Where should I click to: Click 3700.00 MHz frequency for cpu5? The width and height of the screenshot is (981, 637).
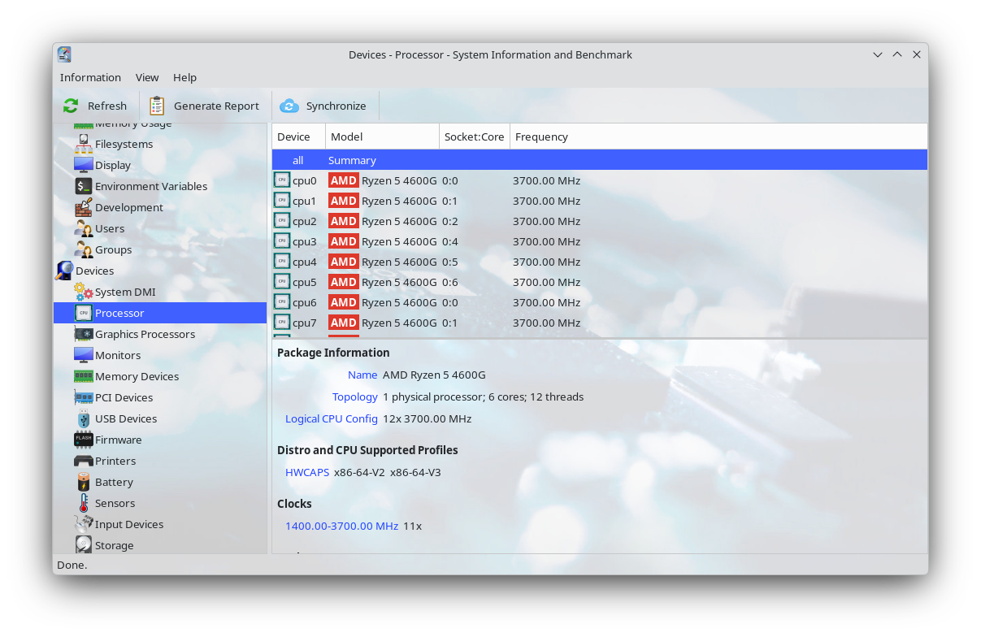[x=546, y=282]
